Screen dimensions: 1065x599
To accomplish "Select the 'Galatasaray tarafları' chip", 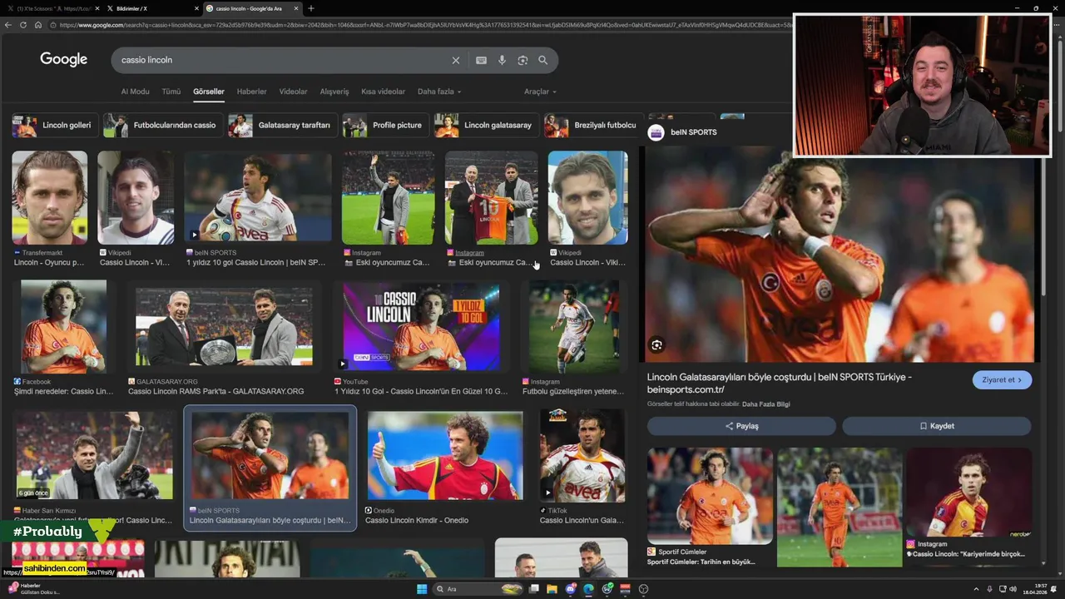I will coord(282,126).
